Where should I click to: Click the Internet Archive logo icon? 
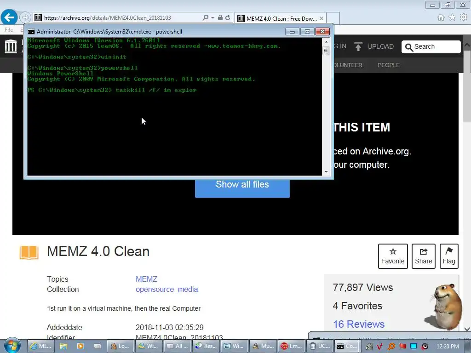(x=11, y=46)
